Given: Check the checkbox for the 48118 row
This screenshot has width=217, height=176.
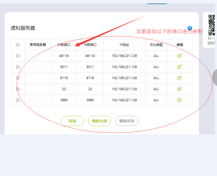Looking at the screenshot, I should pyautogui.click(x=18, y=56).
